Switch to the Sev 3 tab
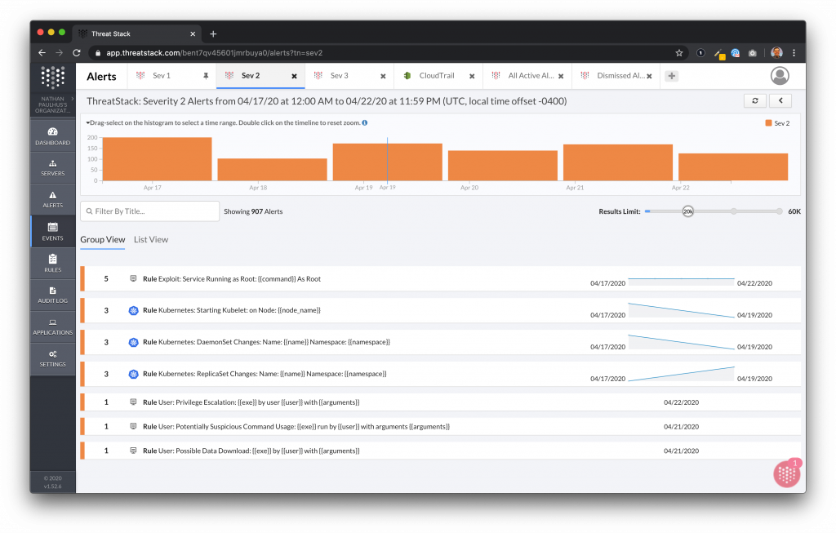This screenshot has width=836, height=533. (x=339, y=76)
